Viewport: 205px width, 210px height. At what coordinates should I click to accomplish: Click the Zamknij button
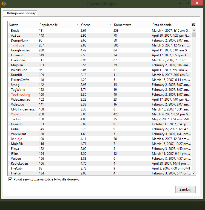[x=185, y=189]
